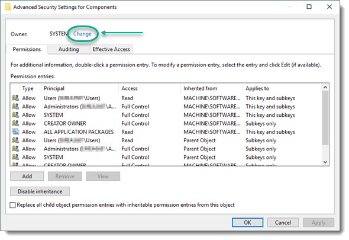Switch to the Auditing tab
The height and width of the screenshot is (240, 349).
(x=69, y=49)
